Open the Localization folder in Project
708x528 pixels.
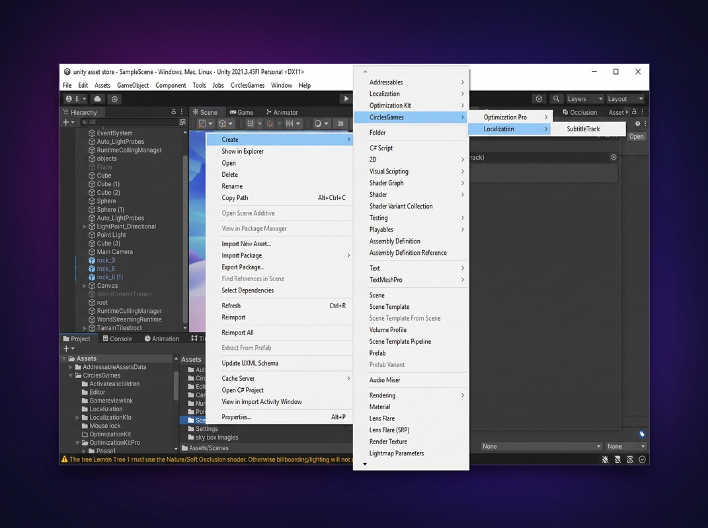click(x=106, y=409)
